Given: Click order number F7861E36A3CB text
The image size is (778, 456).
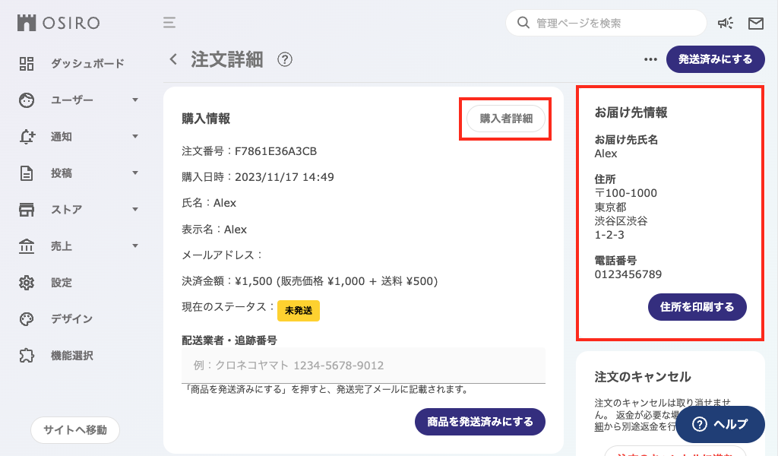Looking at the screenshot, I should tap(275, 151).
